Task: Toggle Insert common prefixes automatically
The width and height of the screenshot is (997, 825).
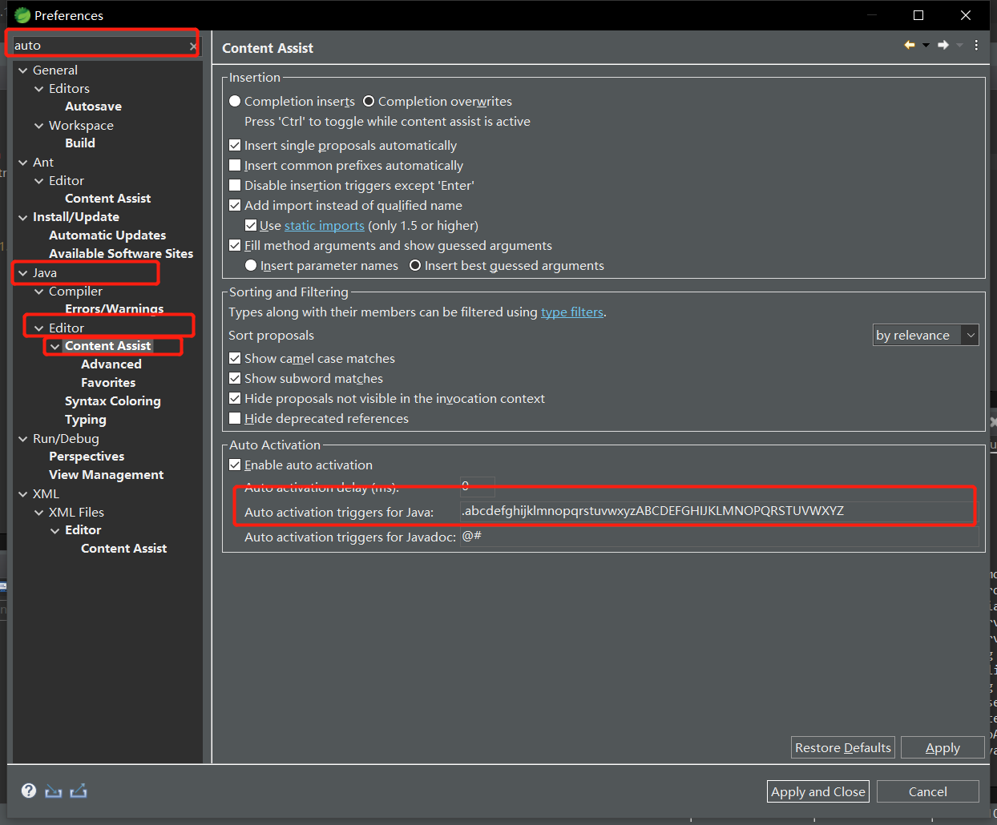Action: pos(235,165)
